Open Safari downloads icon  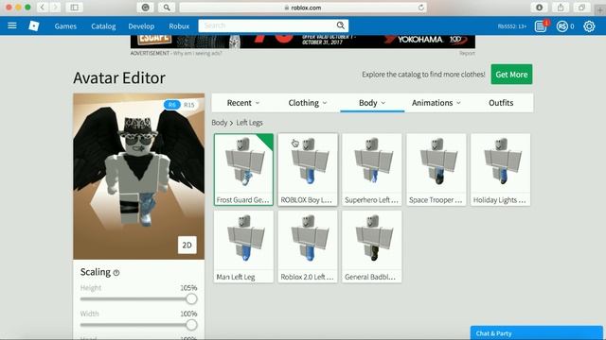point(539,8)
